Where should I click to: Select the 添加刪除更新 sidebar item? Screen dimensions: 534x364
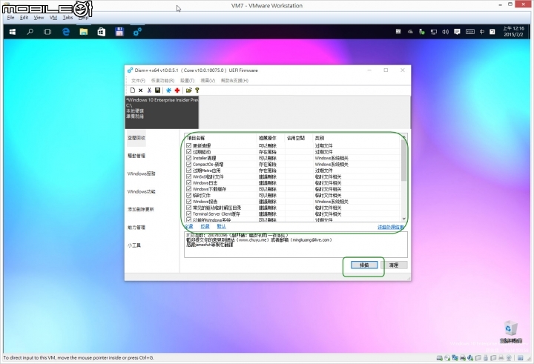click(x=141, y=209)
